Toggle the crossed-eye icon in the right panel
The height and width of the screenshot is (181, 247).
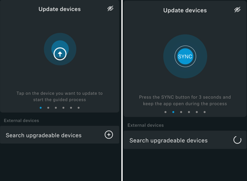237,10
